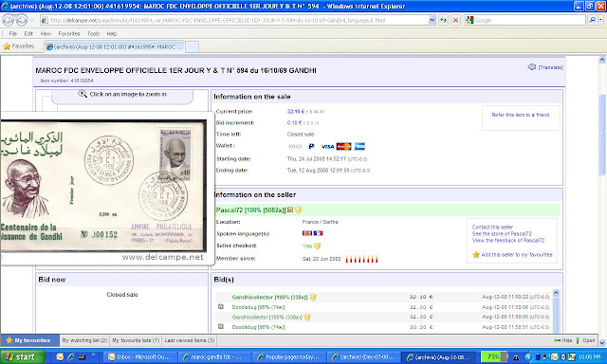Click the Visa payment icon
607x364 pixels.
(x=327, y=147)
